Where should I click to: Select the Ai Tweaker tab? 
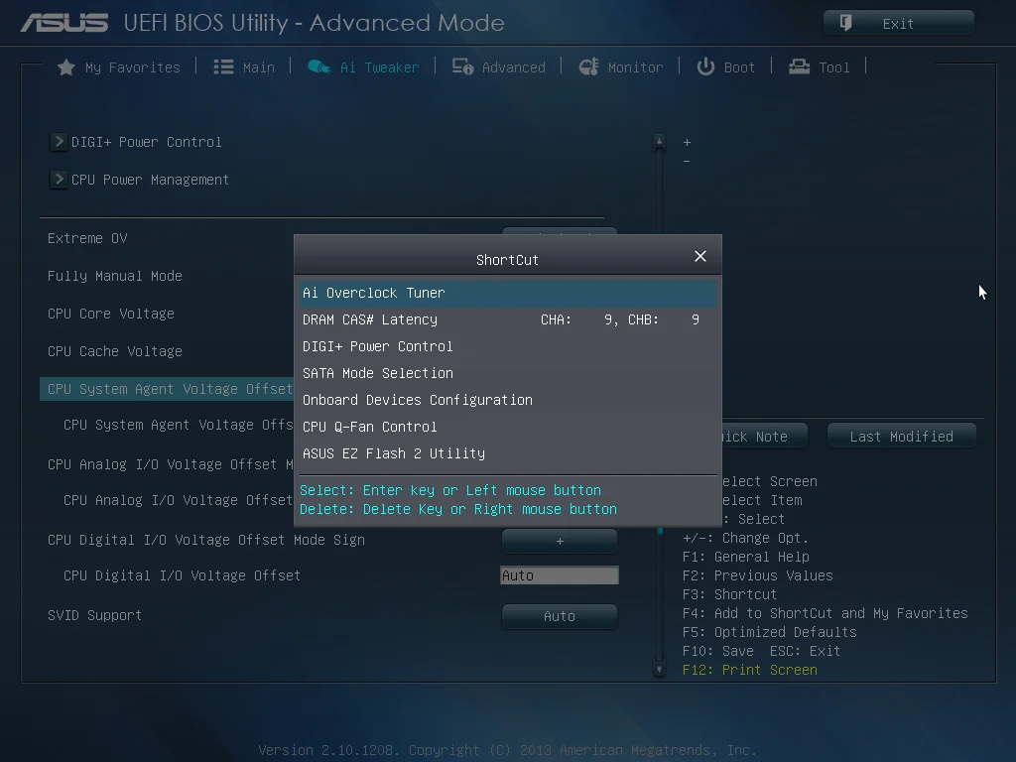(363, 67)
